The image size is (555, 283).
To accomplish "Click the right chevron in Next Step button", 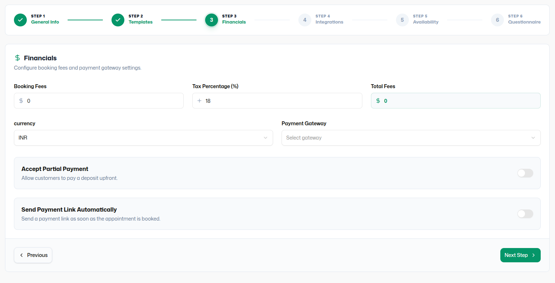I will coord(534,255).
